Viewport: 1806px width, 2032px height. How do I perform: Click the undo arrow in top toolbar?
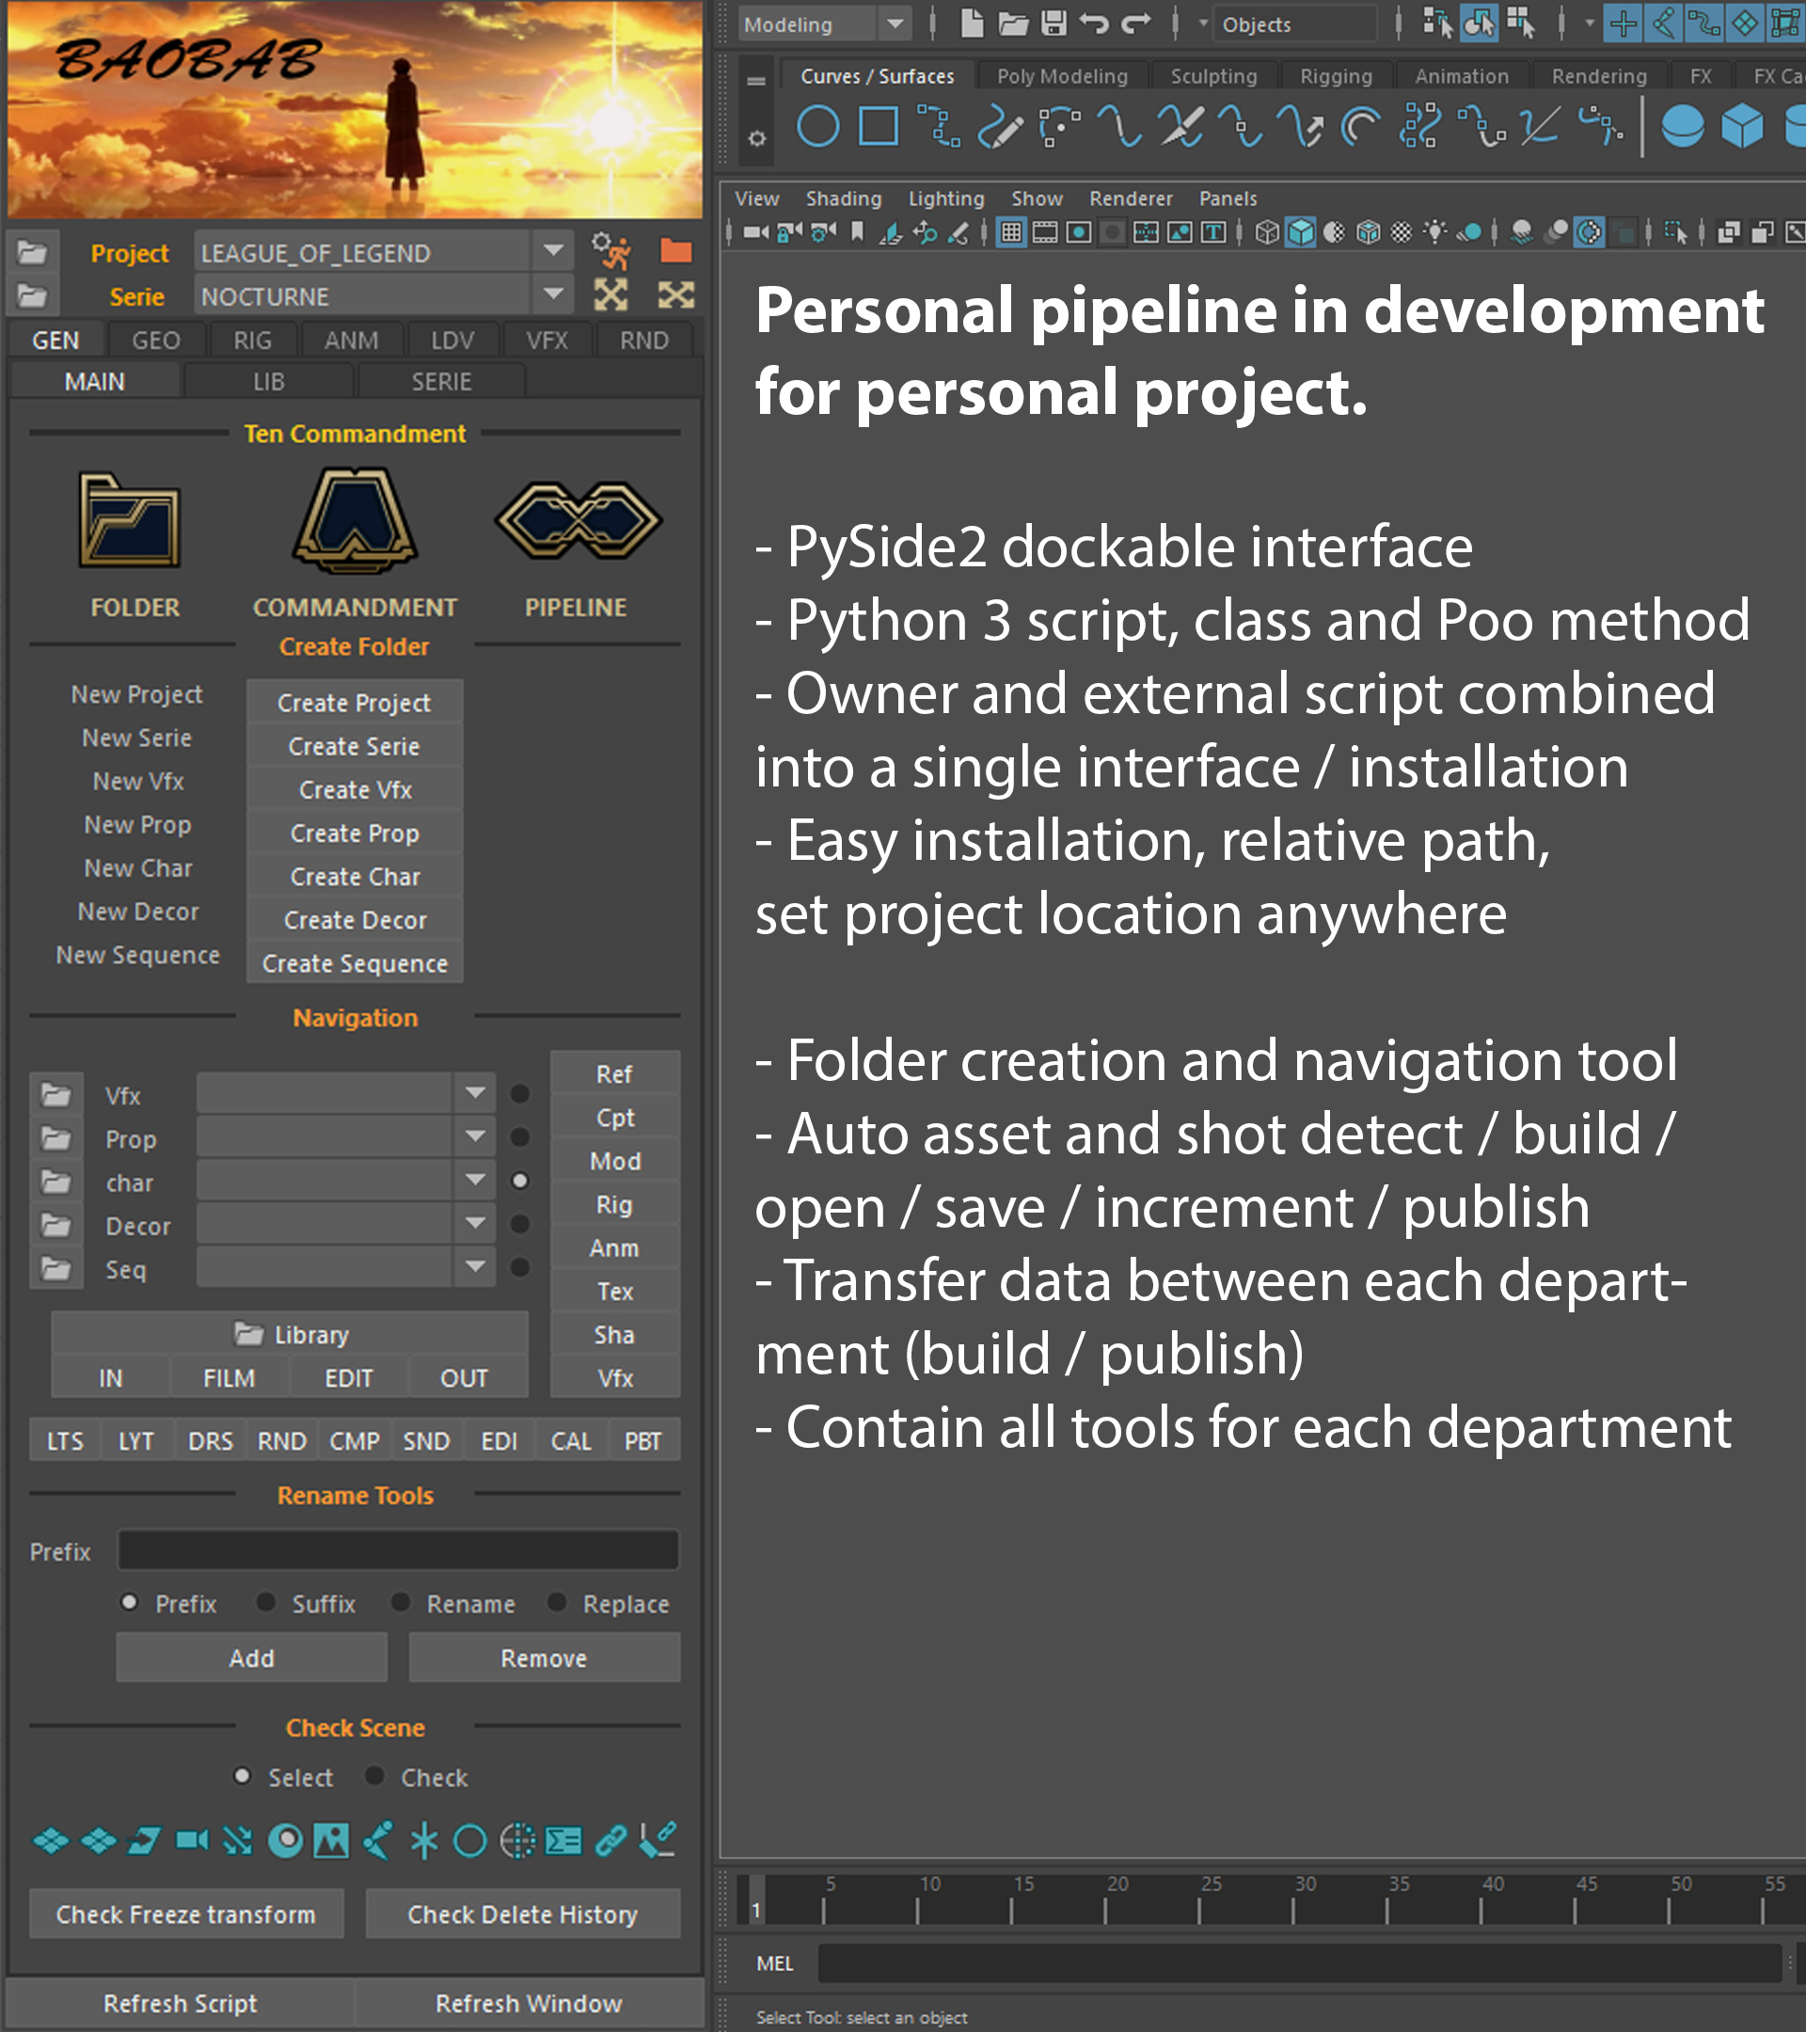pos(1094,24)
